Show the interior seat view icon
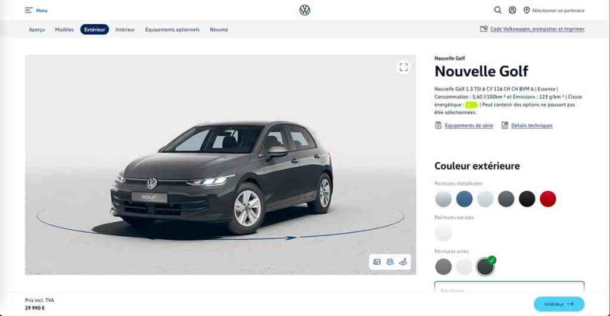Image resolution: width=610 pixels, height=316 pixels. 403,262
